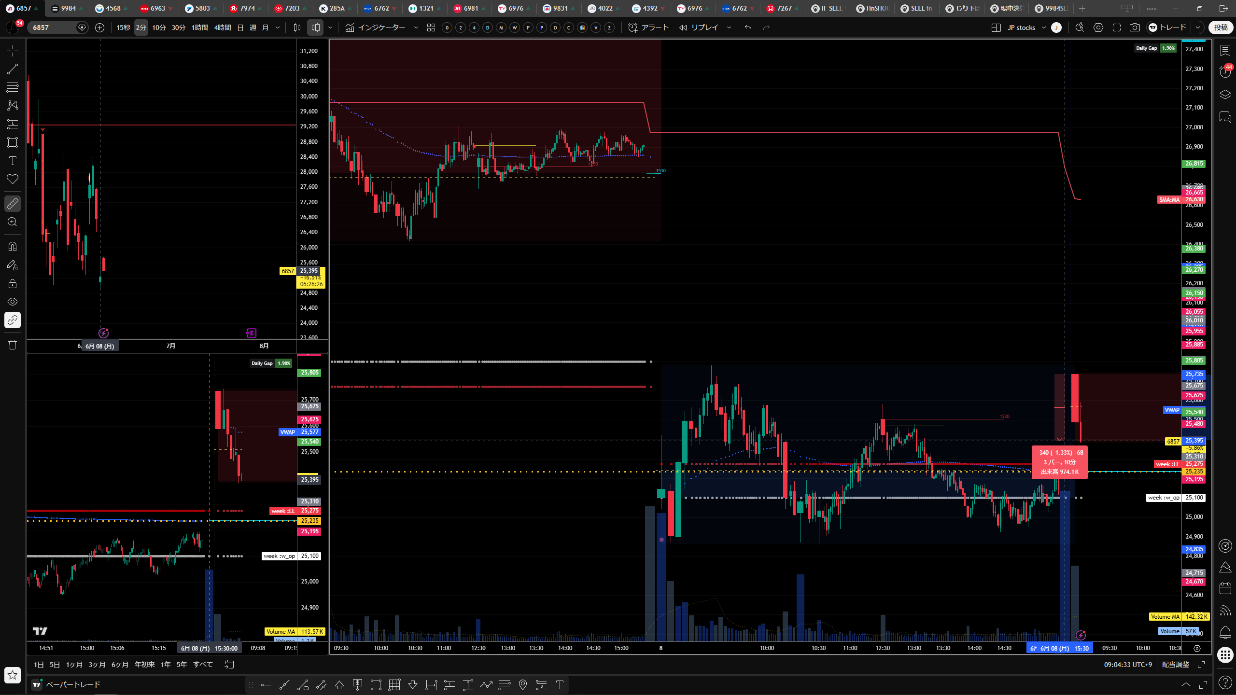Expand the indicators favorites dropdown chevron
This screenshot has height=695, width=1236.
point(416,28)
